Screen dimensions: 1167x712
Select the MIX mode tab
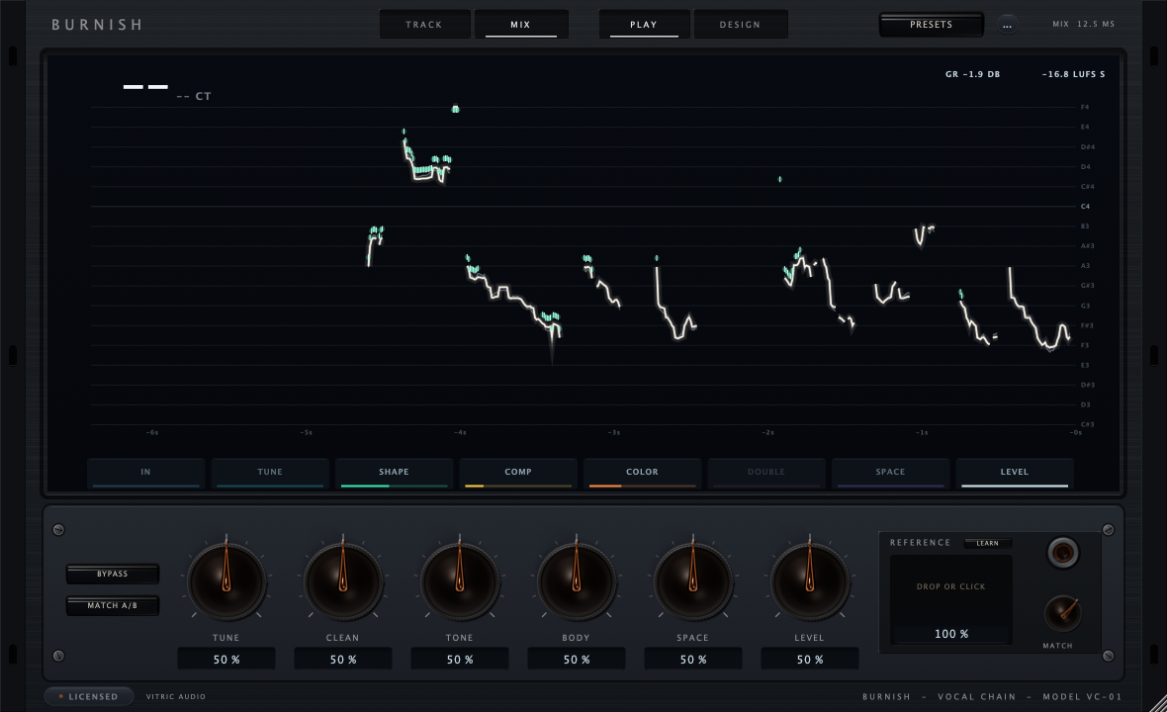pos(521,25)
